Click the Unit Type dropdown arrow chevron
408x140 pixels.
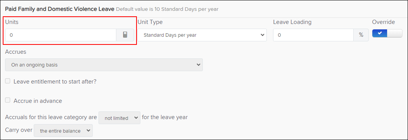[262, 35]
